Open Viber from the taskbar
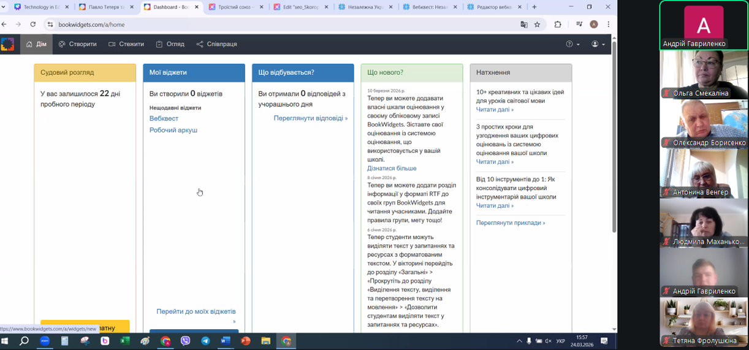 [x=185, y=341]
